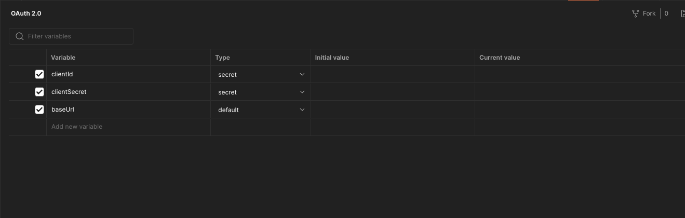Open the type dropdown for clientId

(x=261, y=75)
